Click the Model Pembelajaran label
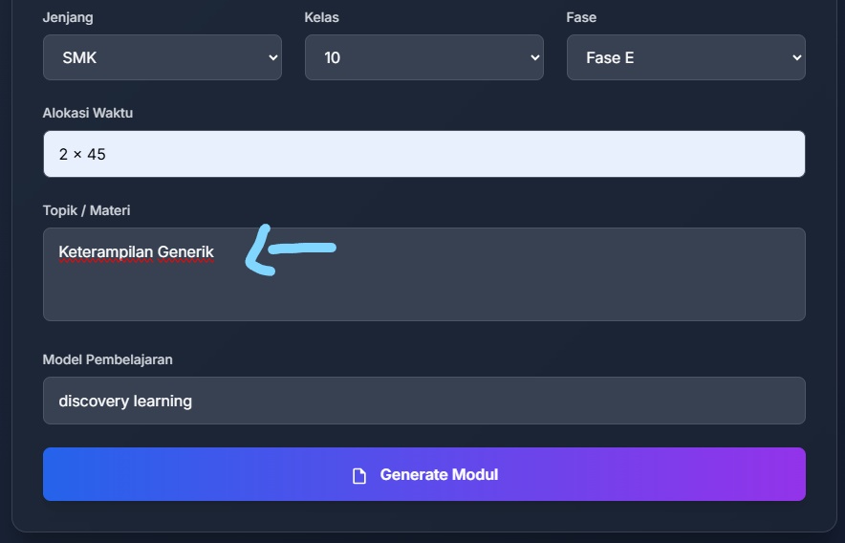This screenshot has height=543, width=845. [108, 359]
